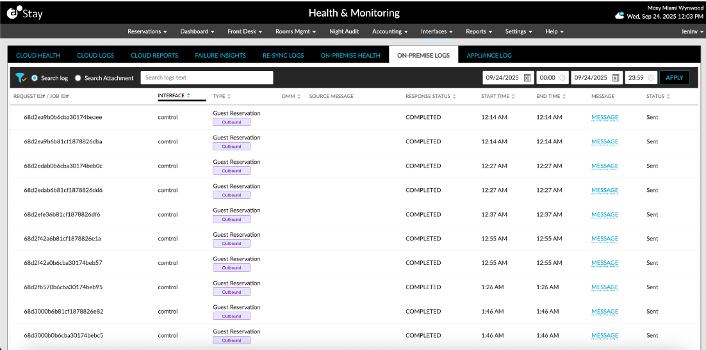Sort by Interface column arrows
The height and width of the screenshot is (350, 706).
point(188,95)
